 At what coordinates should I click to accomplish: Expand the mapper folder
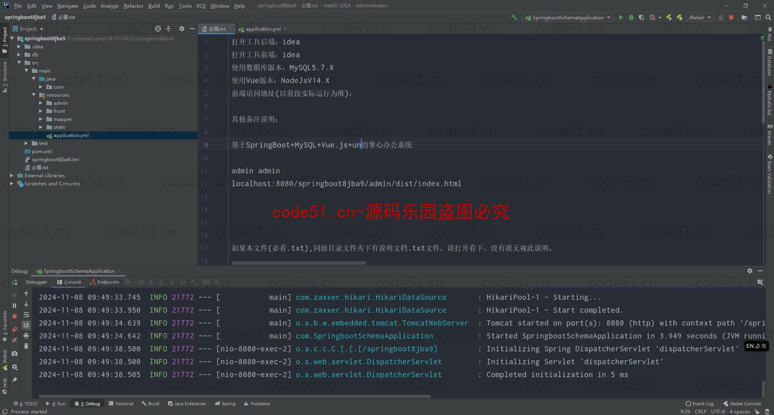coord(40,119)
